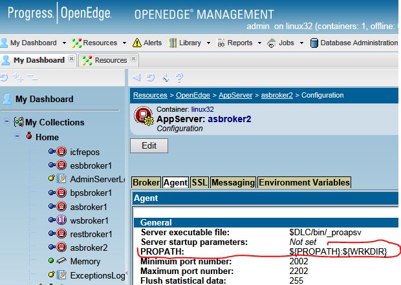
Task: Select the Memory resource in tree
Action: pyautogui.click(x=85, y=261)
